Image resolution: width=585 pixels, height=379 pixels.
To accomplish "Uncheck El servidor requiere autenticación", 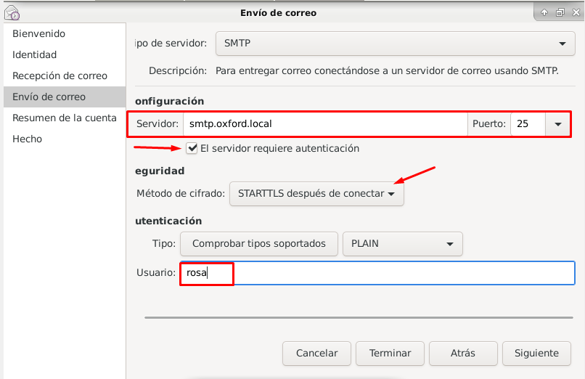I will (x=192, y=148).
